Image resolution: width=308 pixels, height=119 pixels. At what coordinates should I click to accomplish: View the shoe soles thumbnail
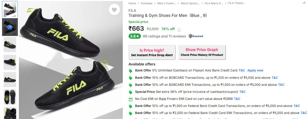pos(10,97)
